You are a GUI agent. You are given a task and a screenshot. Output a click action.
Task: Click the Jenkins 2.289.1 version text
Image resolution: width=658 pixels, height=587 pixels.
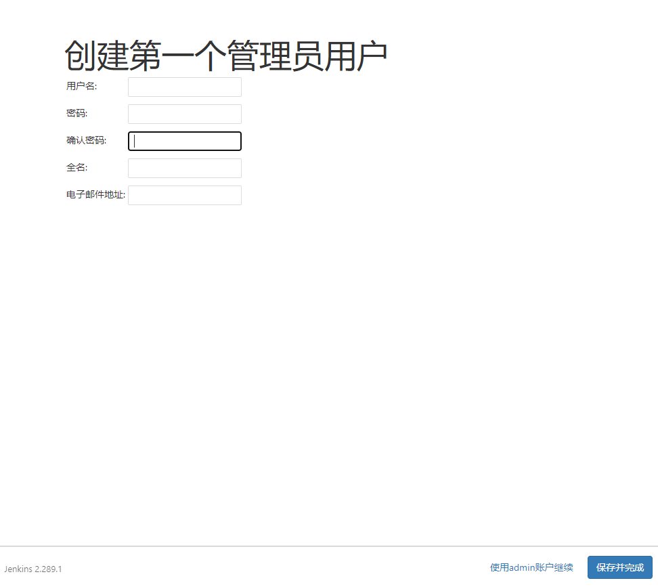click(x=33, y=569)
